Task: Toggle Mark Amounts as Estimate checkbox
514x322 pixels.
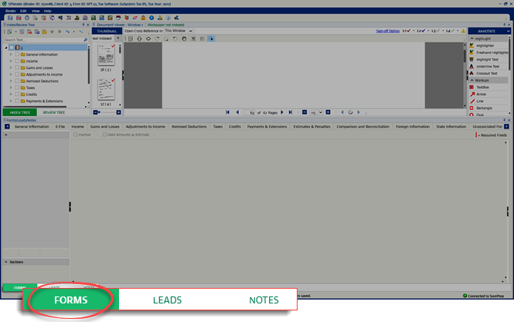Action: coord(104,135)
